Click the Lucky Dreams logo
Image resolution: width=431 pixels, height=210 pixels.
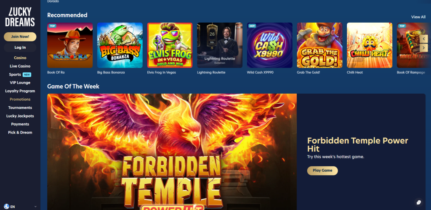[20, 17]
